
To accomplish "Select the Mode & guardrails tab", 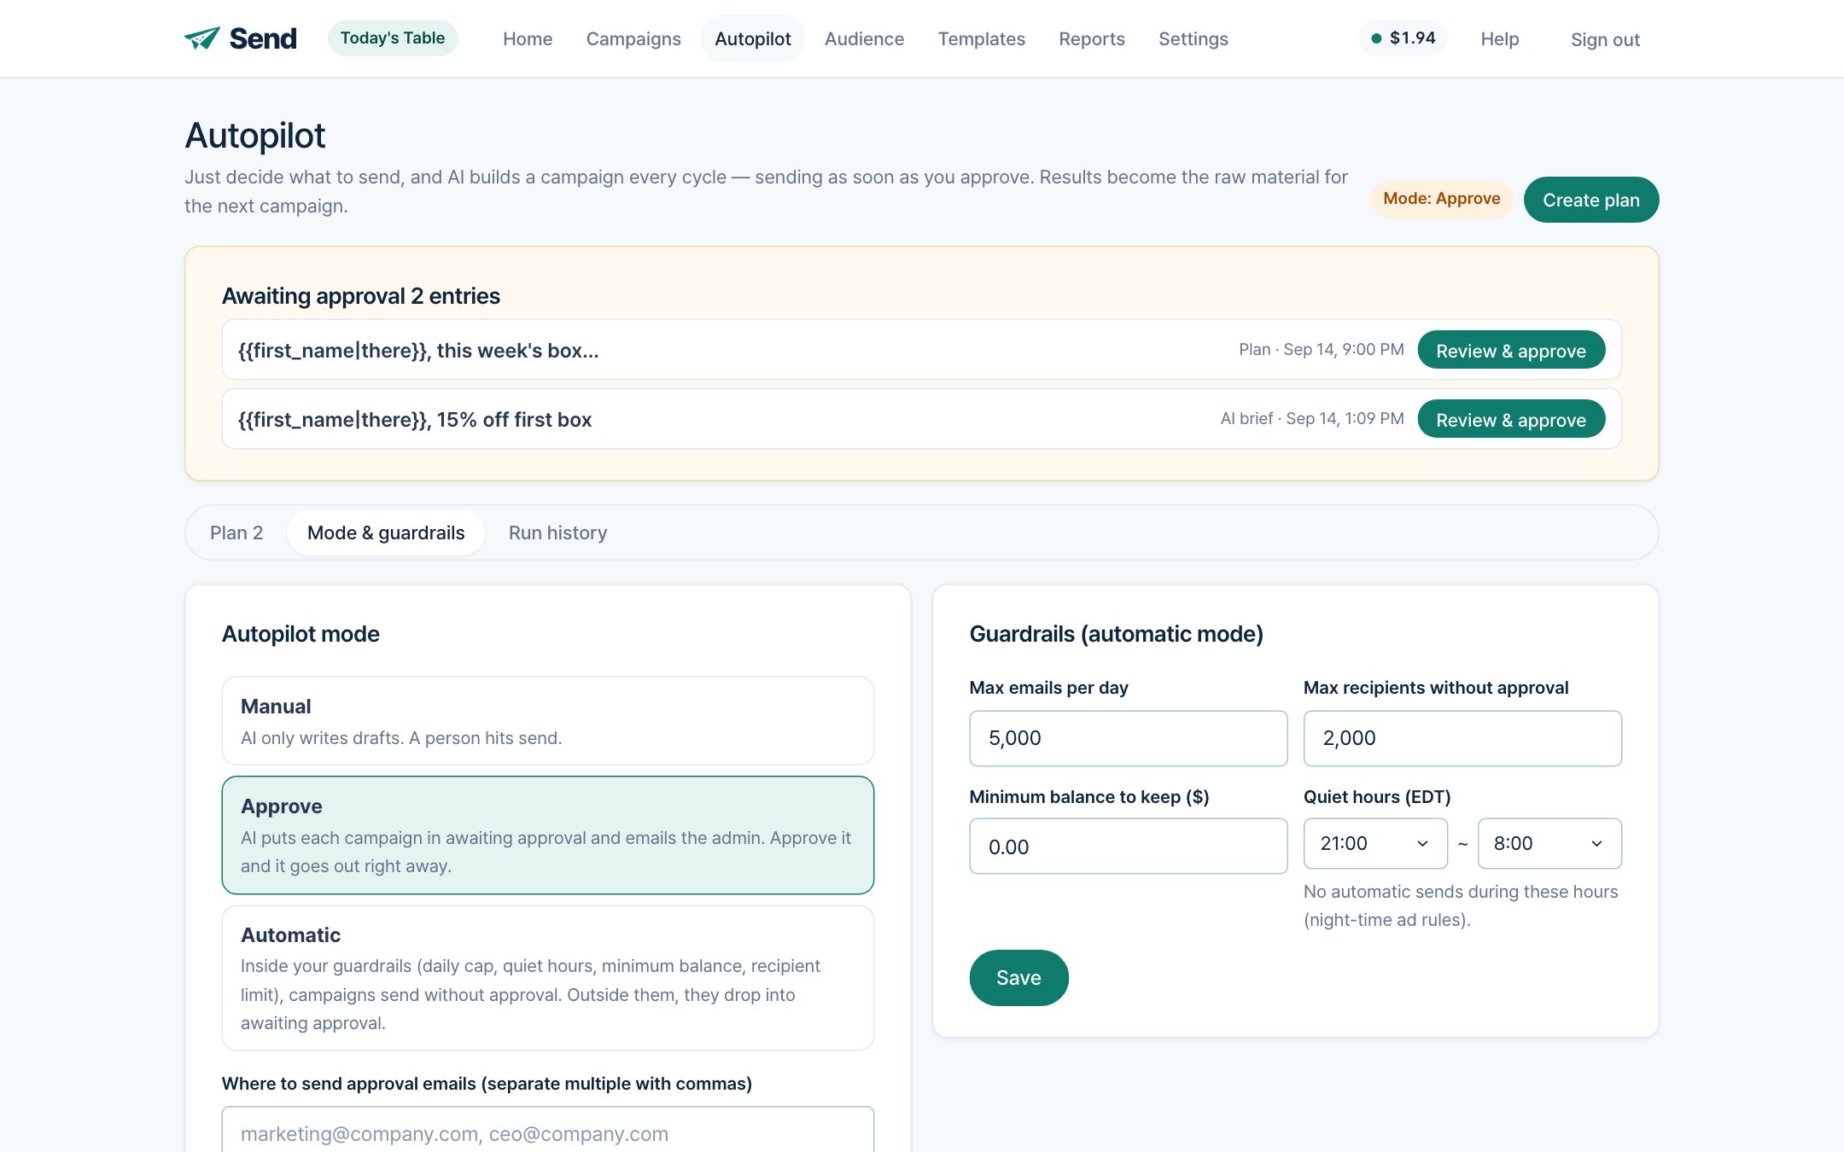I will pos(386,532).
